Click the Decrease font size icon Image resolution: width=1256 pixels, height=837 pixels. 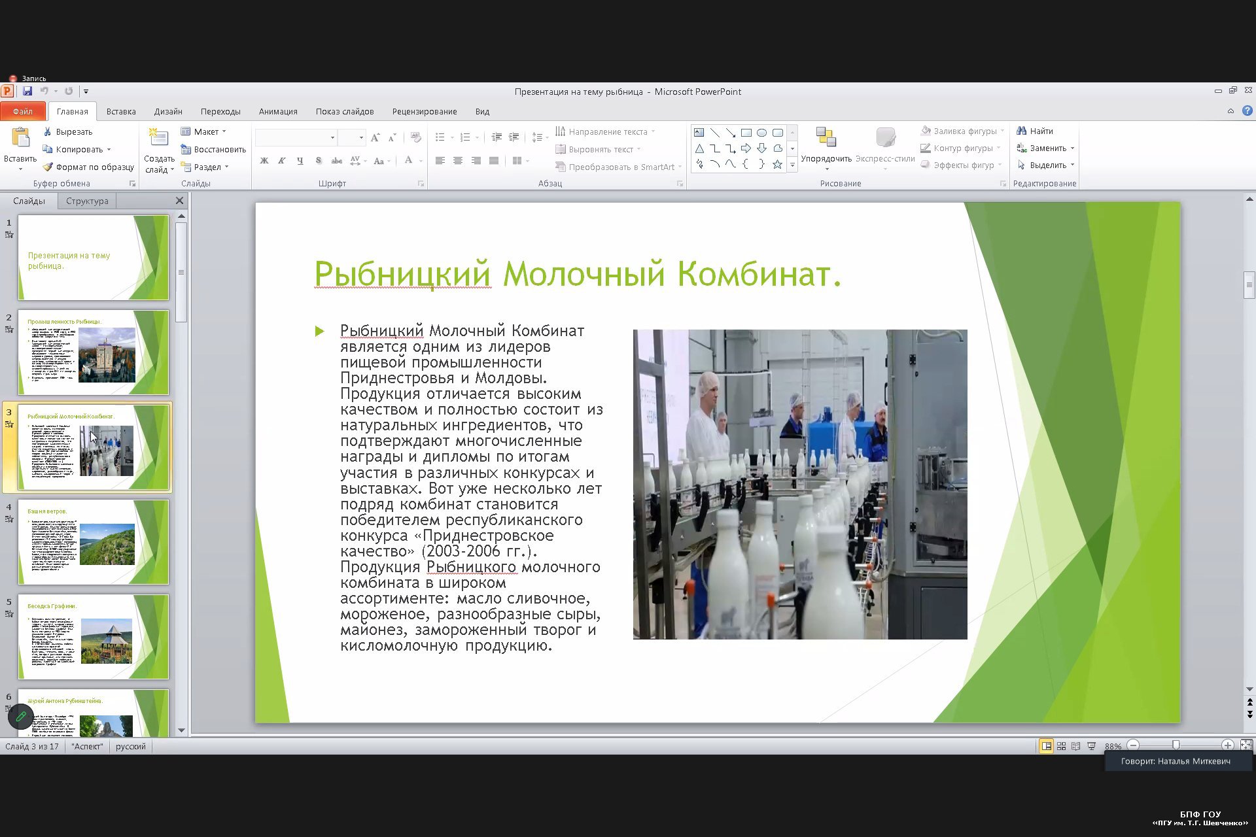coord(392,137)
